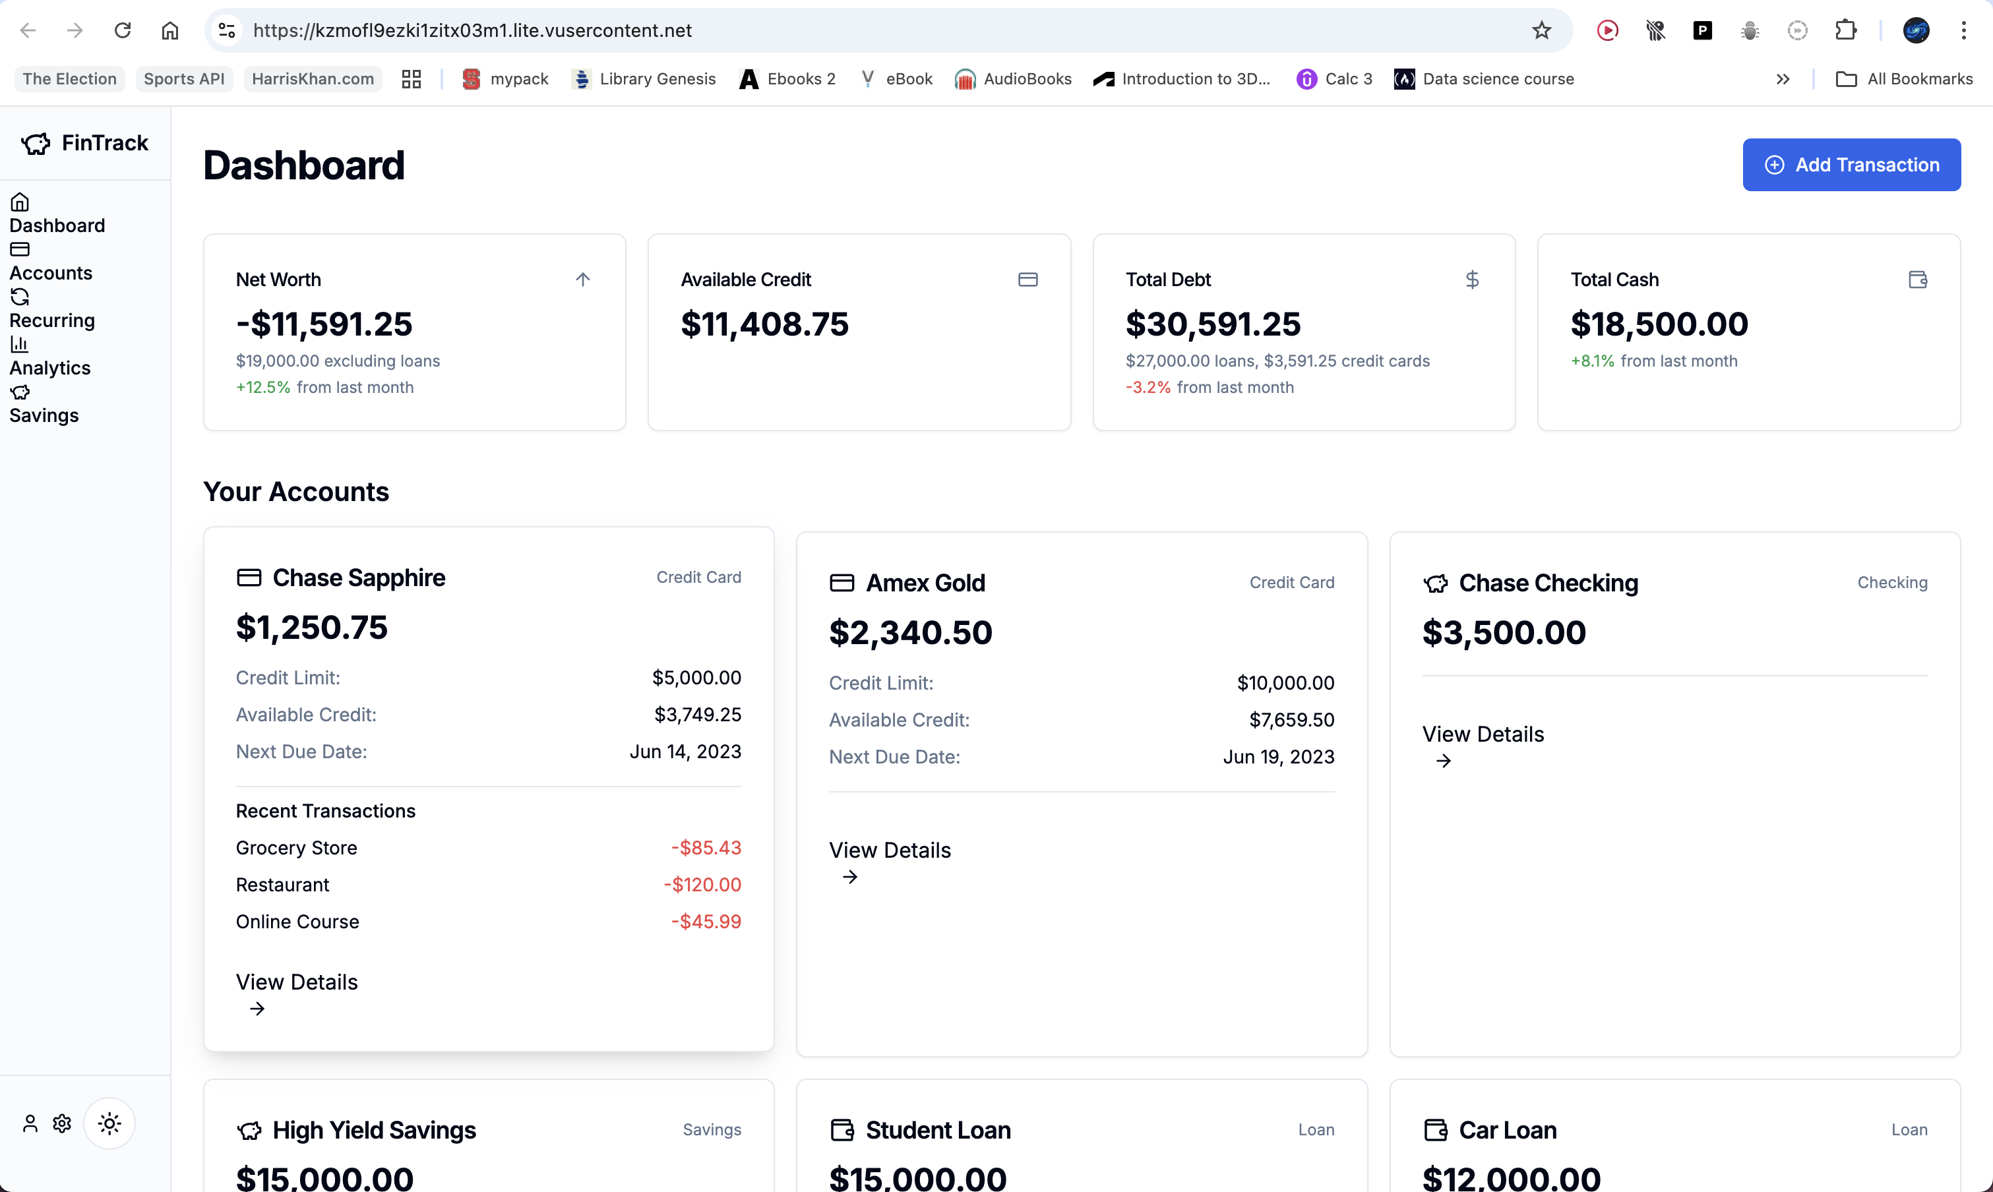1993x1192 pixels.
Task: Click the Net Worth up-arrow icon
Action: click(x=583, y=280)
